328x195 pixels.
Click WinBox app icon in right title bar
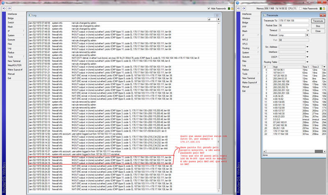tap(238, 3)
